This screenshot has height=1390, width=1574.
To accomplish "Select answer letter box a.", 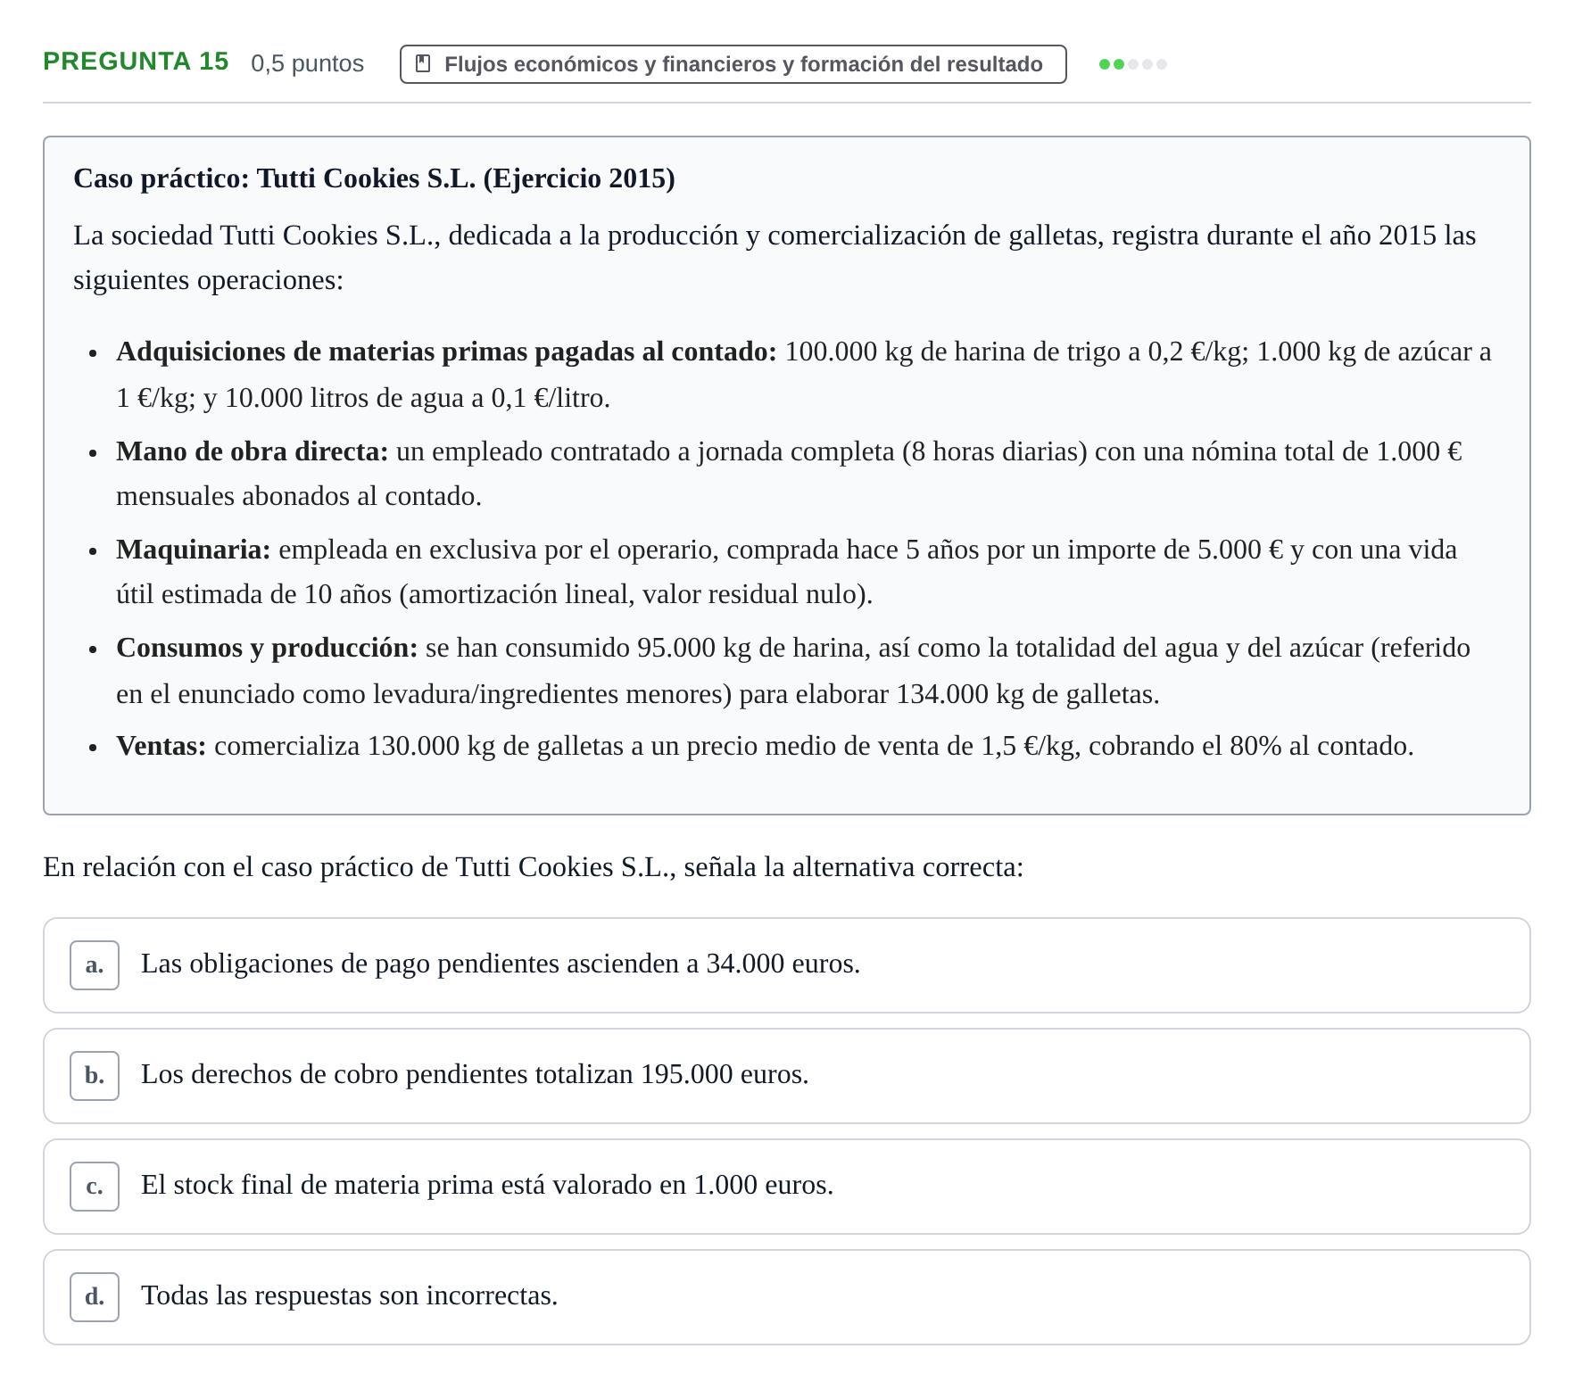I will click(x=95, y=965).
